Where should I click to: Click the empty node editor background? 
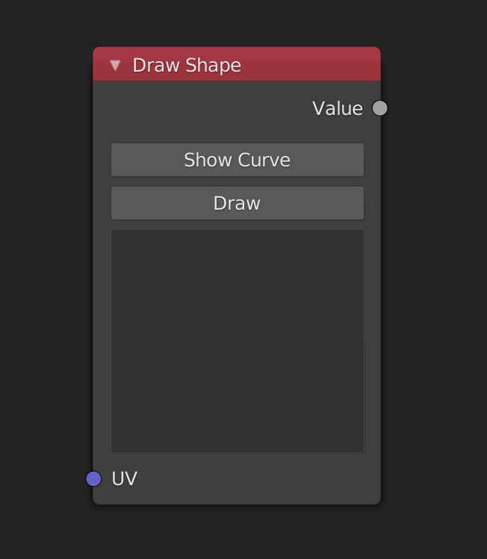pyautogui.click(x=433, y=299)
